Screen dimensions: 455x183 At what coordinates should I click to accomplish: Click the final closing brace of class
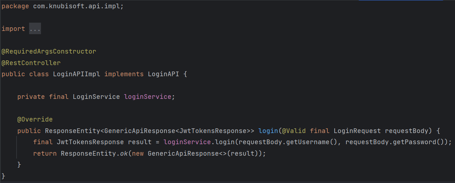click(x=4, y=176)
